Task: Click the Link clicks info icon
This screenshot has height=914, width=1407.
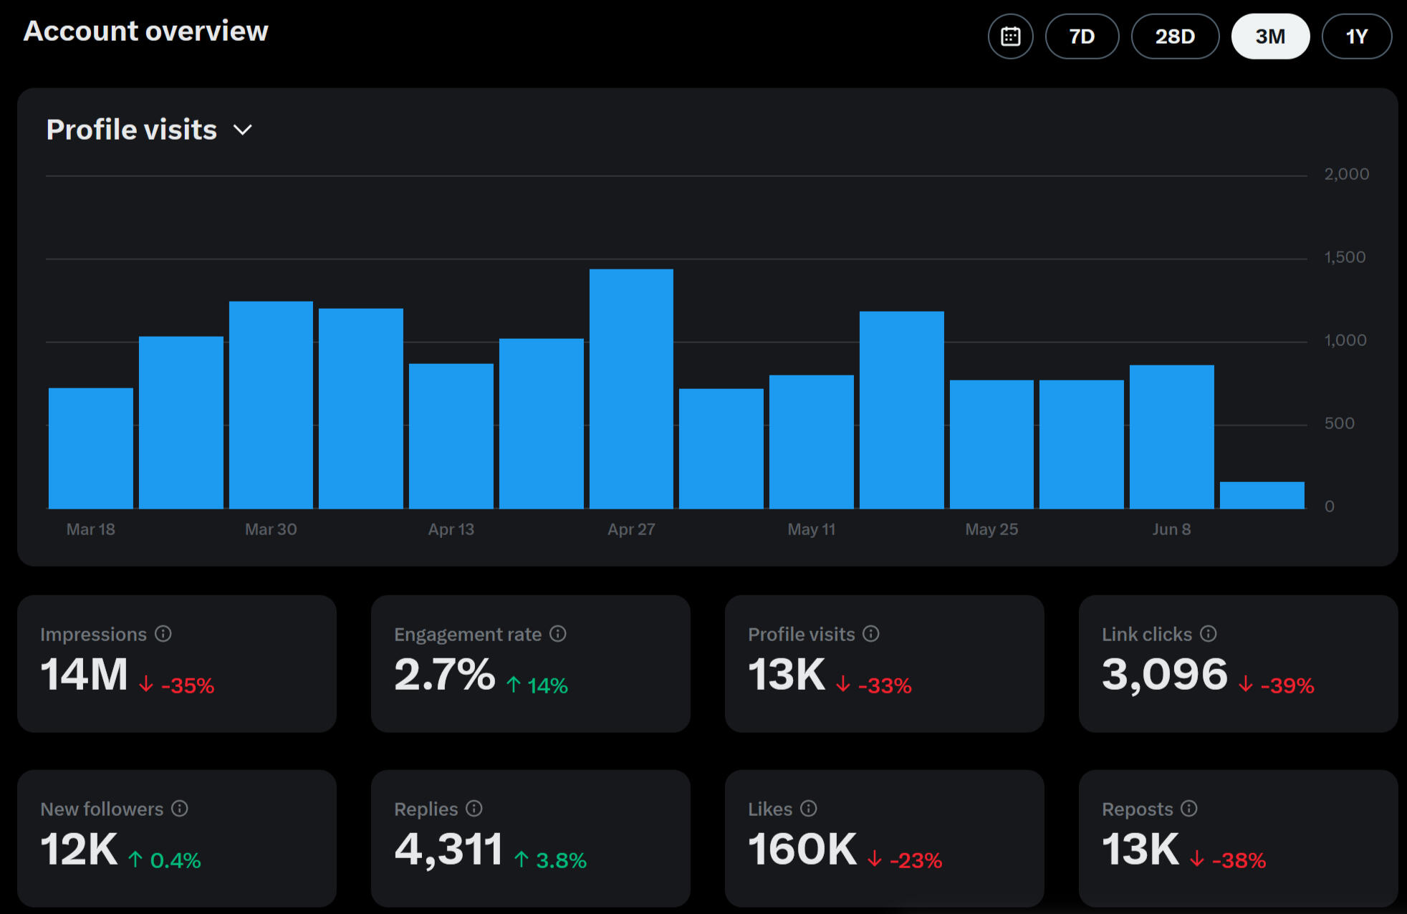Action: (x=1209, y=634)
